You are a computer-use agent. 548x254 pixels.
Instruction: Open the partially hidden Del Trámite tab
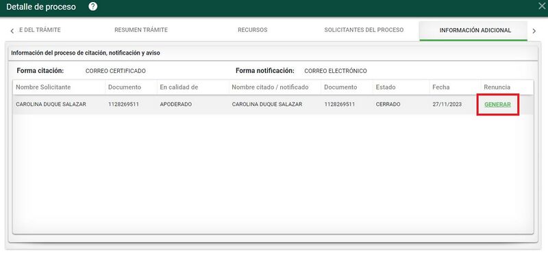[x=40, y=30]
